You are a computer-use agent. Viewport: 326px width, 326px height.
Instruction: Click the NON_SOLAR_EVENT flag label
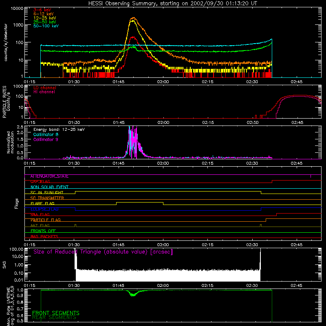coord(49,187)
